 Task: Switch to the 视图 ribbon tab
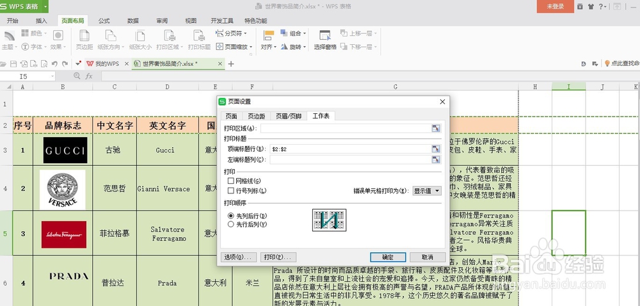191,21
